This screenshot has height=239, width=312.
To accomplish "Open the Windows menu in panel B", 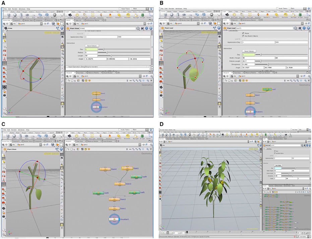I will (179, 9).
